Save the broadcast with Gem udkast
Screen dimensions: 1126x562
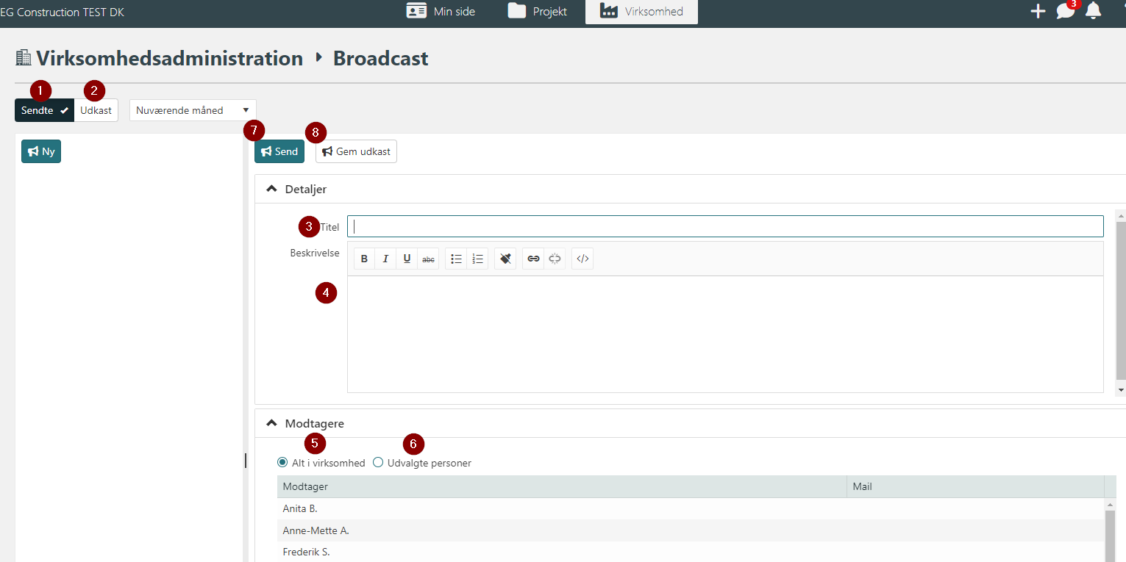click(356, 151)
